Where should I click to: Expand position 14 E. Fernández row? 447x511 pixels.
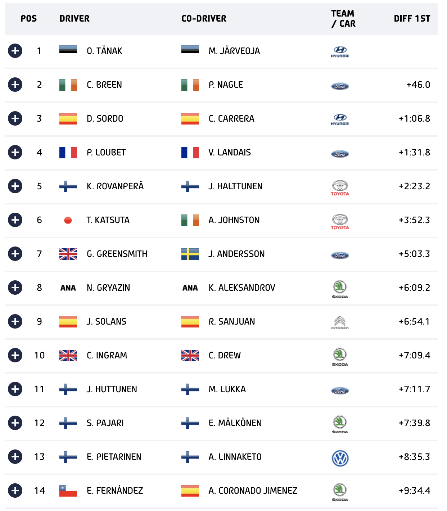(x=15, y=490)
